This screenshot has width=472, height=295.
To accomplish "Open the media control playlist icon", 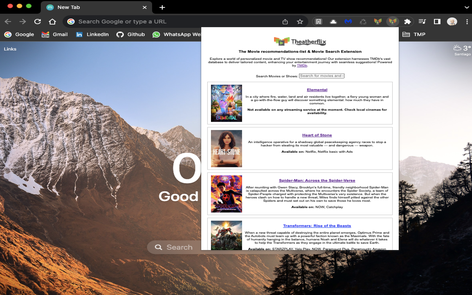I will 423,22.
